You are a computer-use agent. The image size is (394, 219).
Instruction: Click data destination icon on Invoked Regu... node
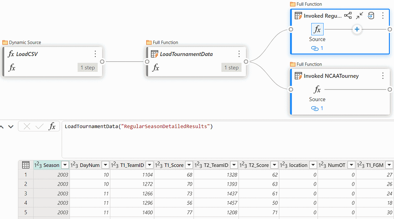point(371,15)
